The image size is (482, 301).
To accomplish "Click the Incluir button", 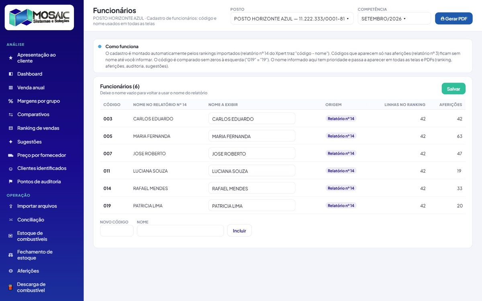I will pyautogui.click(x=239, y=230).
